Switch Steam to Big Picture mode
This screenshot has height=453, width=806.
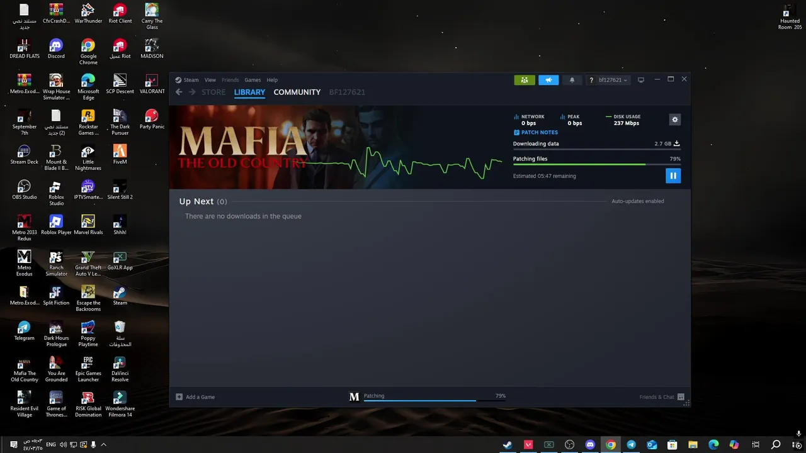coord(641,80)
